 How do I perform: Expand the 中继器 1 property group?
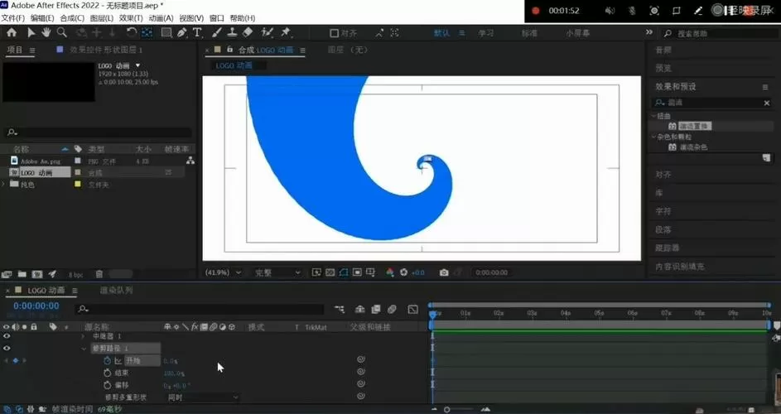click(83, 336)
